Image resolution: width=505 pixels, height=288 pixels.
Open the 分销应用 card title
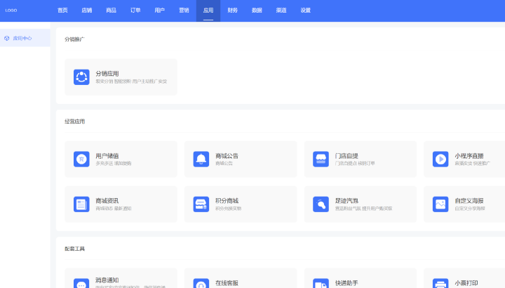click(107, 74)
